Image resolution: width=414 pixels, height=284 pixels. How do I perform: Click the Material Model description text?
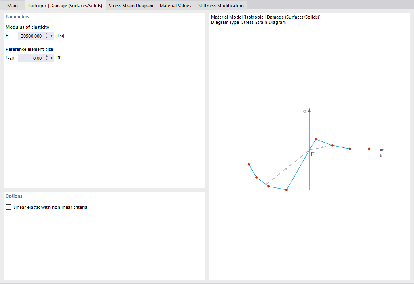tap(265, 17)
